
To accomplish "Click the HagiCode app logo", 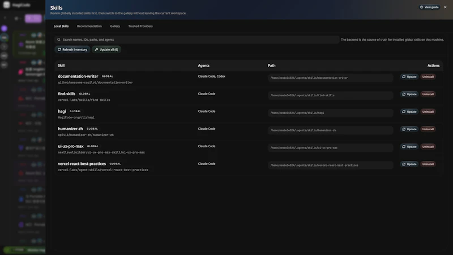I will coord(7,5).
